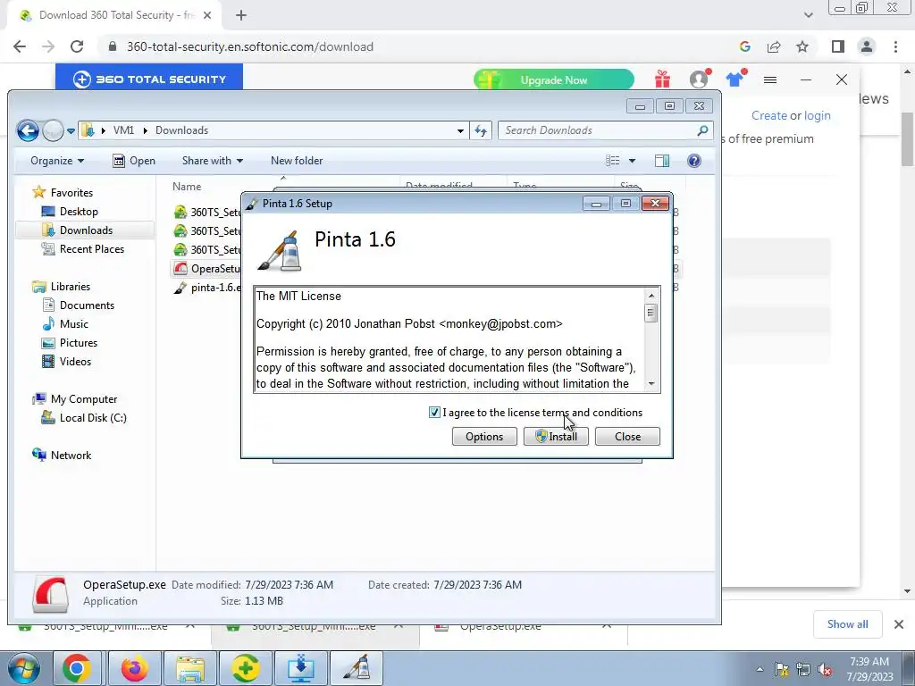Click the Explorer back arrow button

[28, 130]
